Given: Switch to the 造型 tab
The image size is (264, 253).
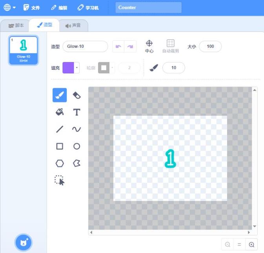Looking at the screenshot, I should tap(44, 25).
